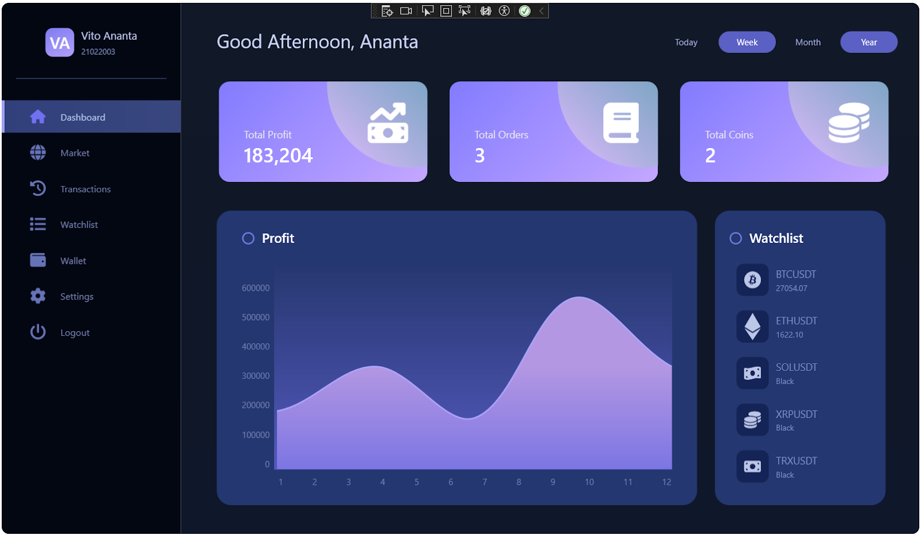Click the Logout power icon

[38, 332]
